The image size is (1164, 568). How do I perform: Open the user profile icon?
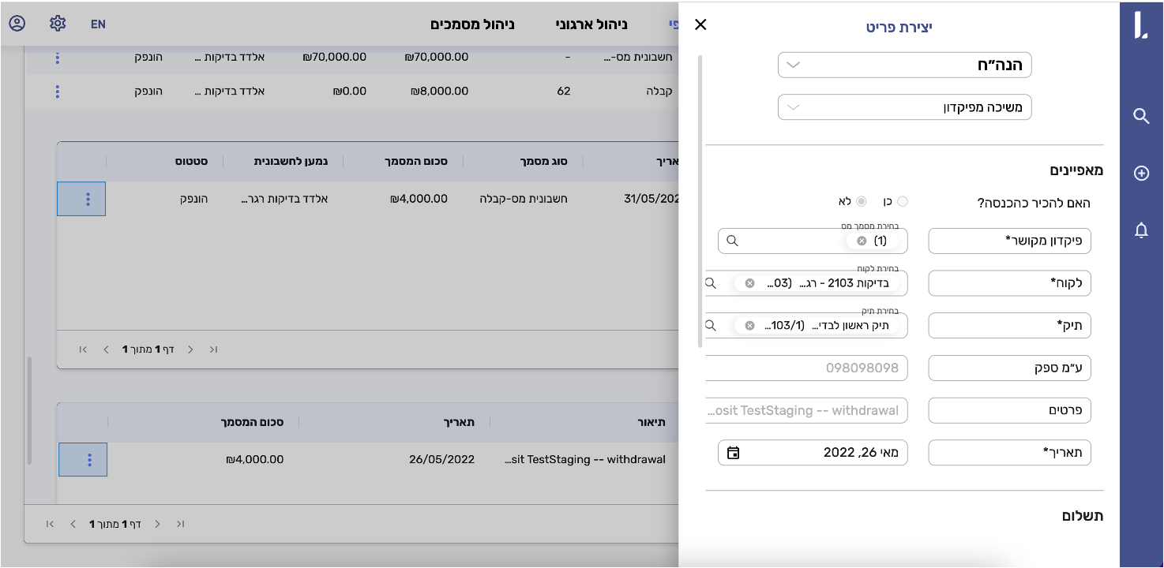click(17, 24)
